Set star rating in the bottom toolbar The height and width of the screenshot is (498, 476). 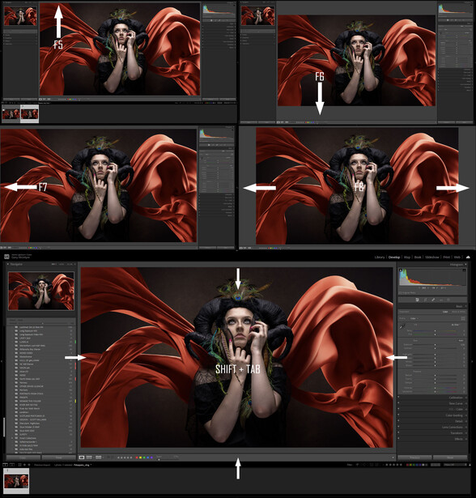[125, 458]
